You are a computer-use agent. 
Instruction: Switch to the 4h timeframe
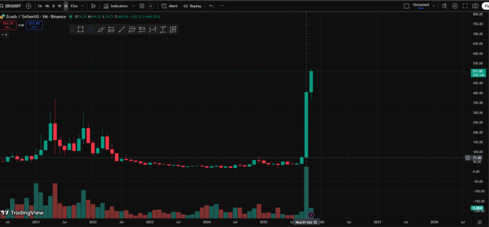[47, 6]
